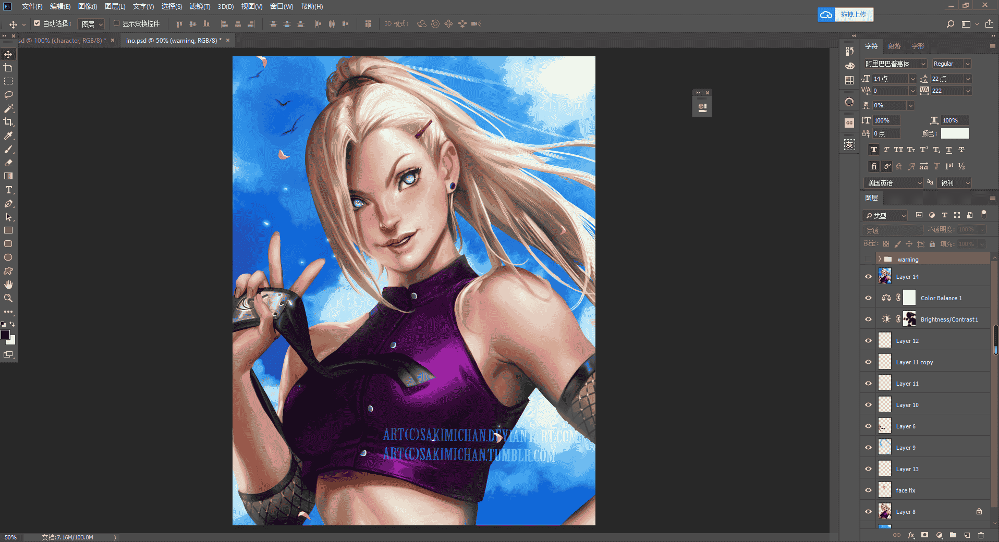This screenshot has height=542, width=999.
Task: Switch to 段落 Paragraph tab
Action: tap(895, 46)
